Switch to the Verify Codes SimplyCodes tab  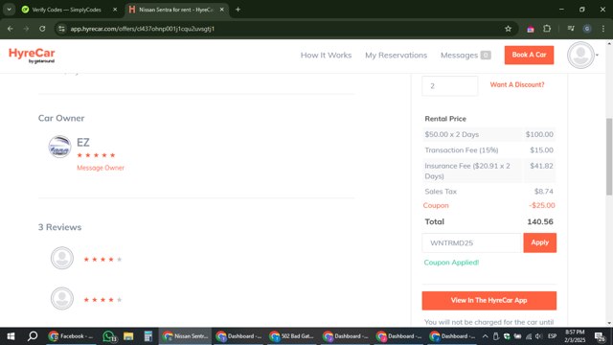click(x=69, y=10)
